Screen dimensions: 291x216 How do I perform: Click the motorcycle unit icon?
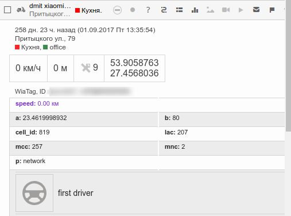tap(21, 10)
